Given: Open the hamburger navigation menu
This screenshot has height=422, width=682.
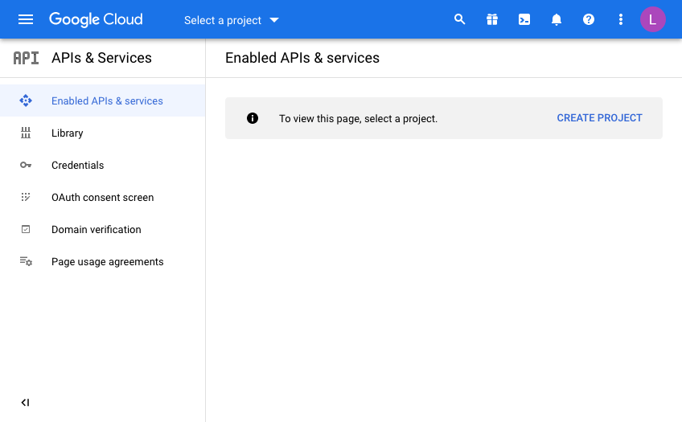Looking at the screenshot, I should coord(26,19).
